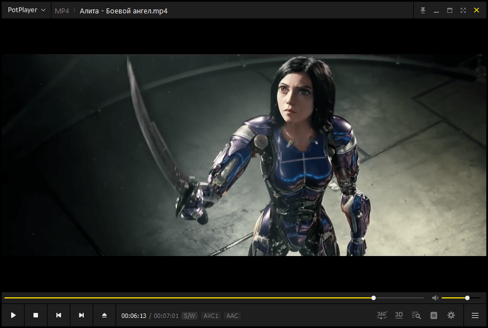
Task: Pin the window always on top
Action: coord(423,10)
